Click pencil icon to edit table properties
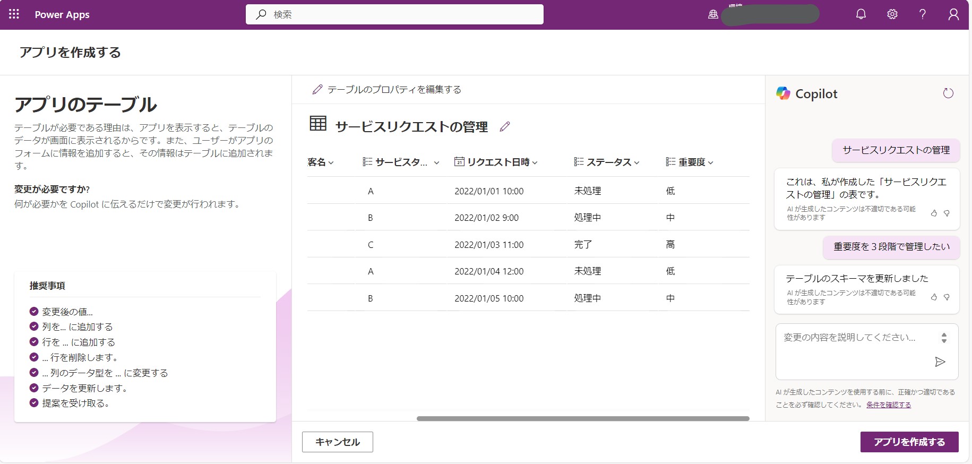This screenshot has width=972, height=464. tap(317, 90)
